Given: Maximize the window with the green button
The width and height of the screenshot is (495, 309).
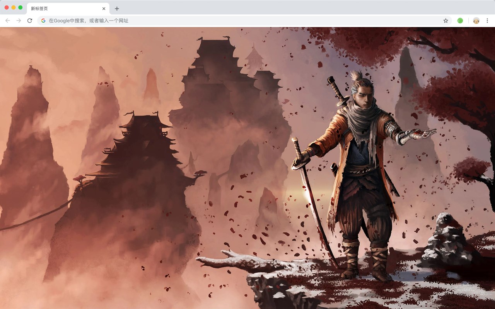Looking at the screenshot, I should 20,8.
